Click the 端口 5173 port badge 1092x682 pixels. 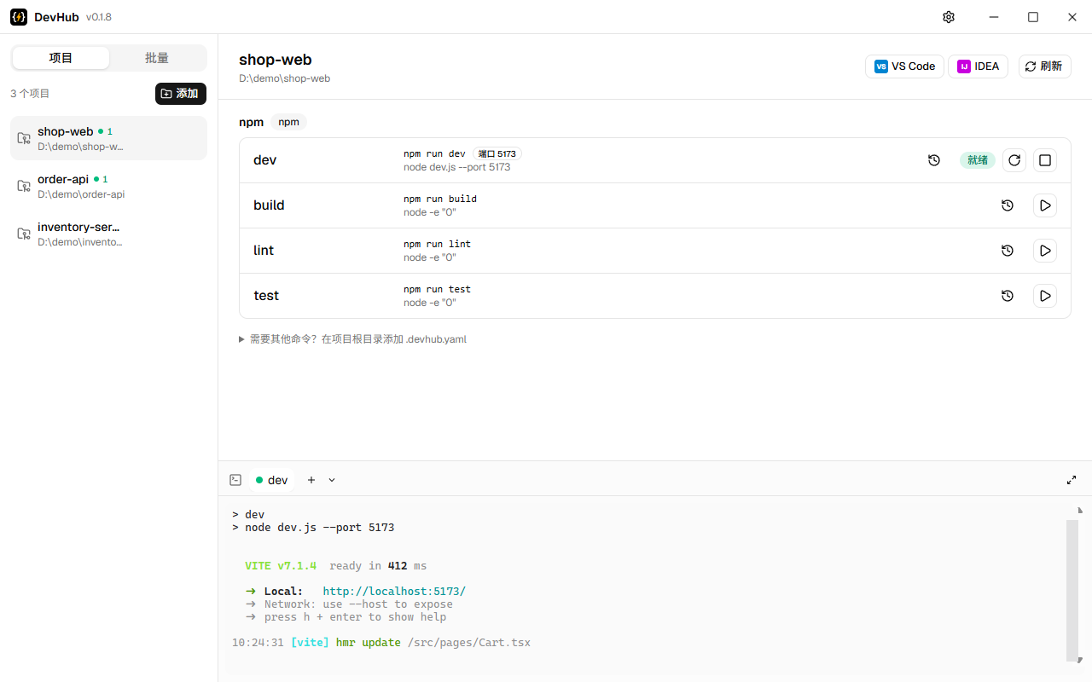pos(497,154)
